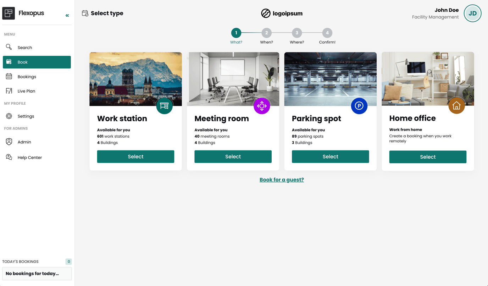
Task: Click the Settings gear icon
Action: [x=9, y=116]
